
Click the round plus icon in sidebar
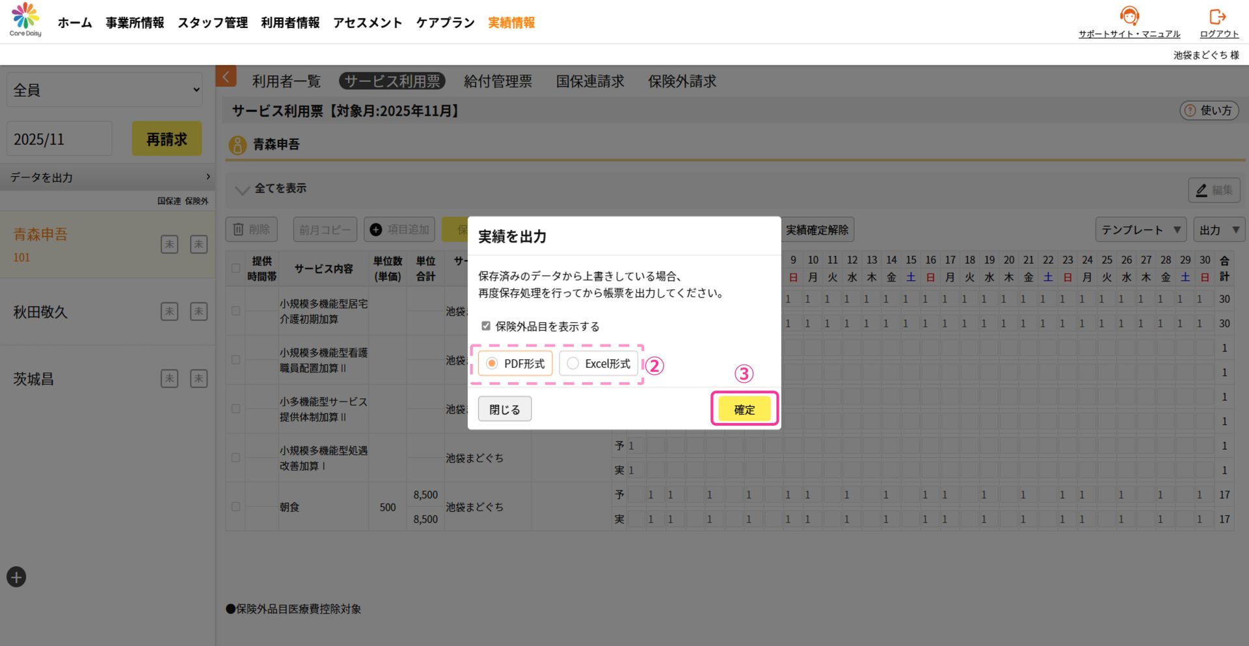coord(16,577)
